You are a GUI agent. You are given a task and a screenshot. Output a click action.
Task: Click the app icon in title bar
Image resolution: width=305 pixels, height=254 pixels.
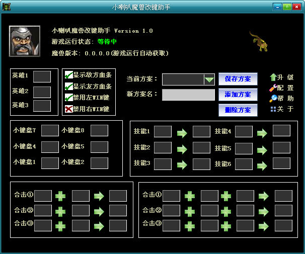click(7, 7)
